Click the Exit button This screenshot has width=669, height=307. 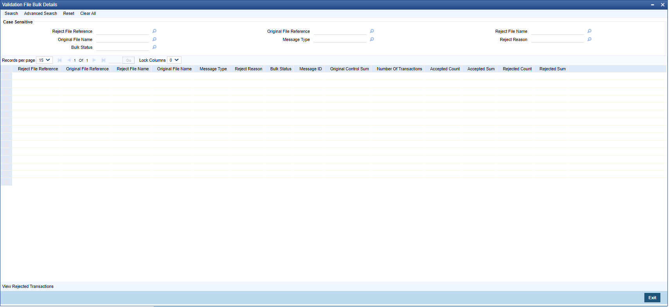pos(652,298)
